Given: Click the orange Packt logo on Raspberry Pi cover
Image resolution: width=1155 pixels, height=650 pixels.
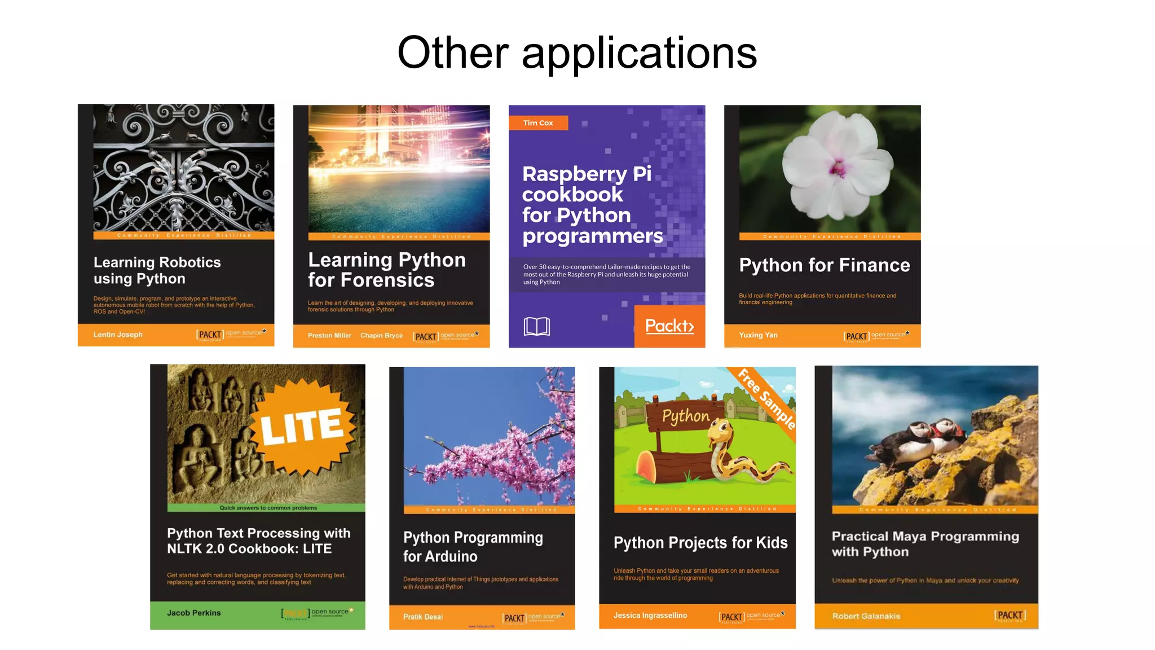Looking at the screenshot, I should (669, 326).
